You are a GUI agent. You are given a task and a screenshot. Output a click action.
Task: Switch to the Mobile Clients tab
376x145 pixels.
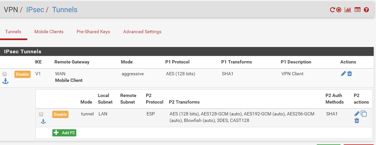tap(49, 32)
